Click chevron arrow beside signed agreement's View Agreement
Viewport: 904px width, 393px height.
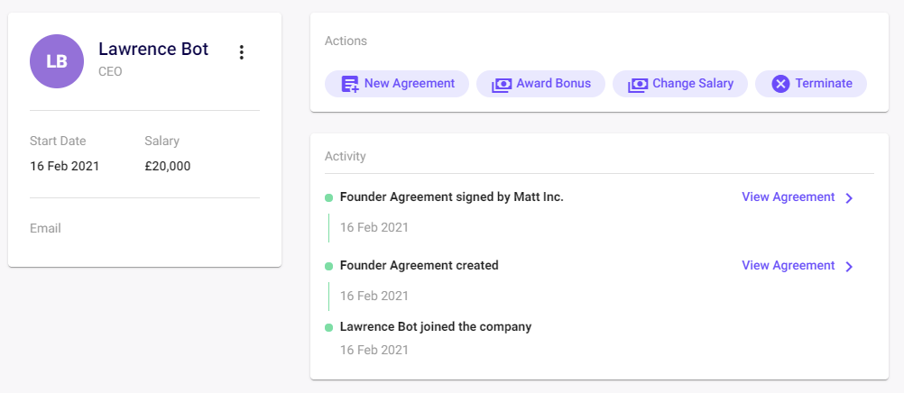pyautogui.click(x=849, y=197)
